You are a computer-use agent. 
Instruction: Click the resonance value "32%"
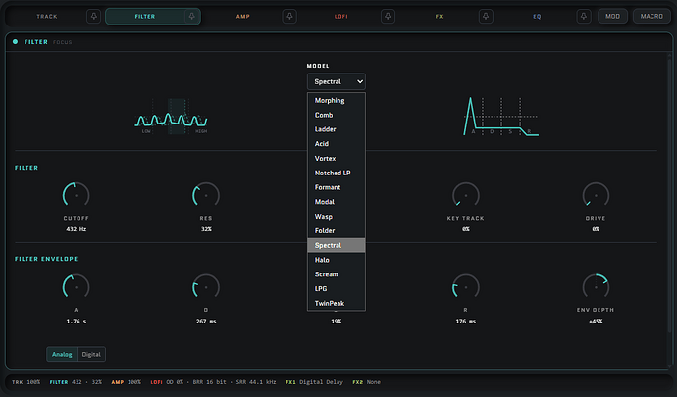(x=206, y=229)
